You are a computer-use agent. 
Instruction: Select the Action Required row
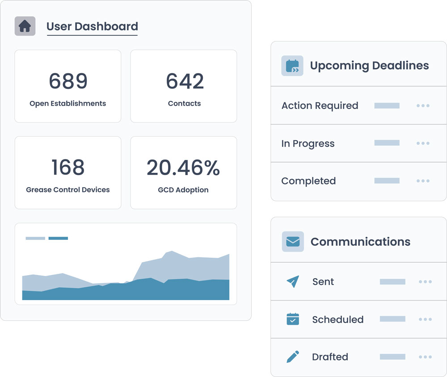point(358,105)
